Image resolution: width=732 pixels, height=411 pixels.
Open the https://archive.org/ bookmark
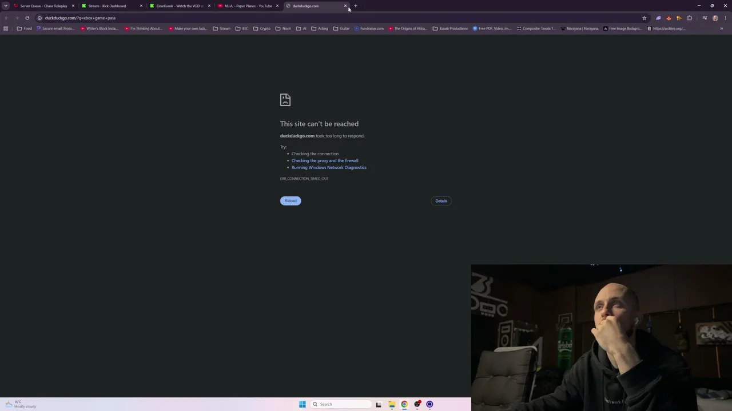pos(666,29)
